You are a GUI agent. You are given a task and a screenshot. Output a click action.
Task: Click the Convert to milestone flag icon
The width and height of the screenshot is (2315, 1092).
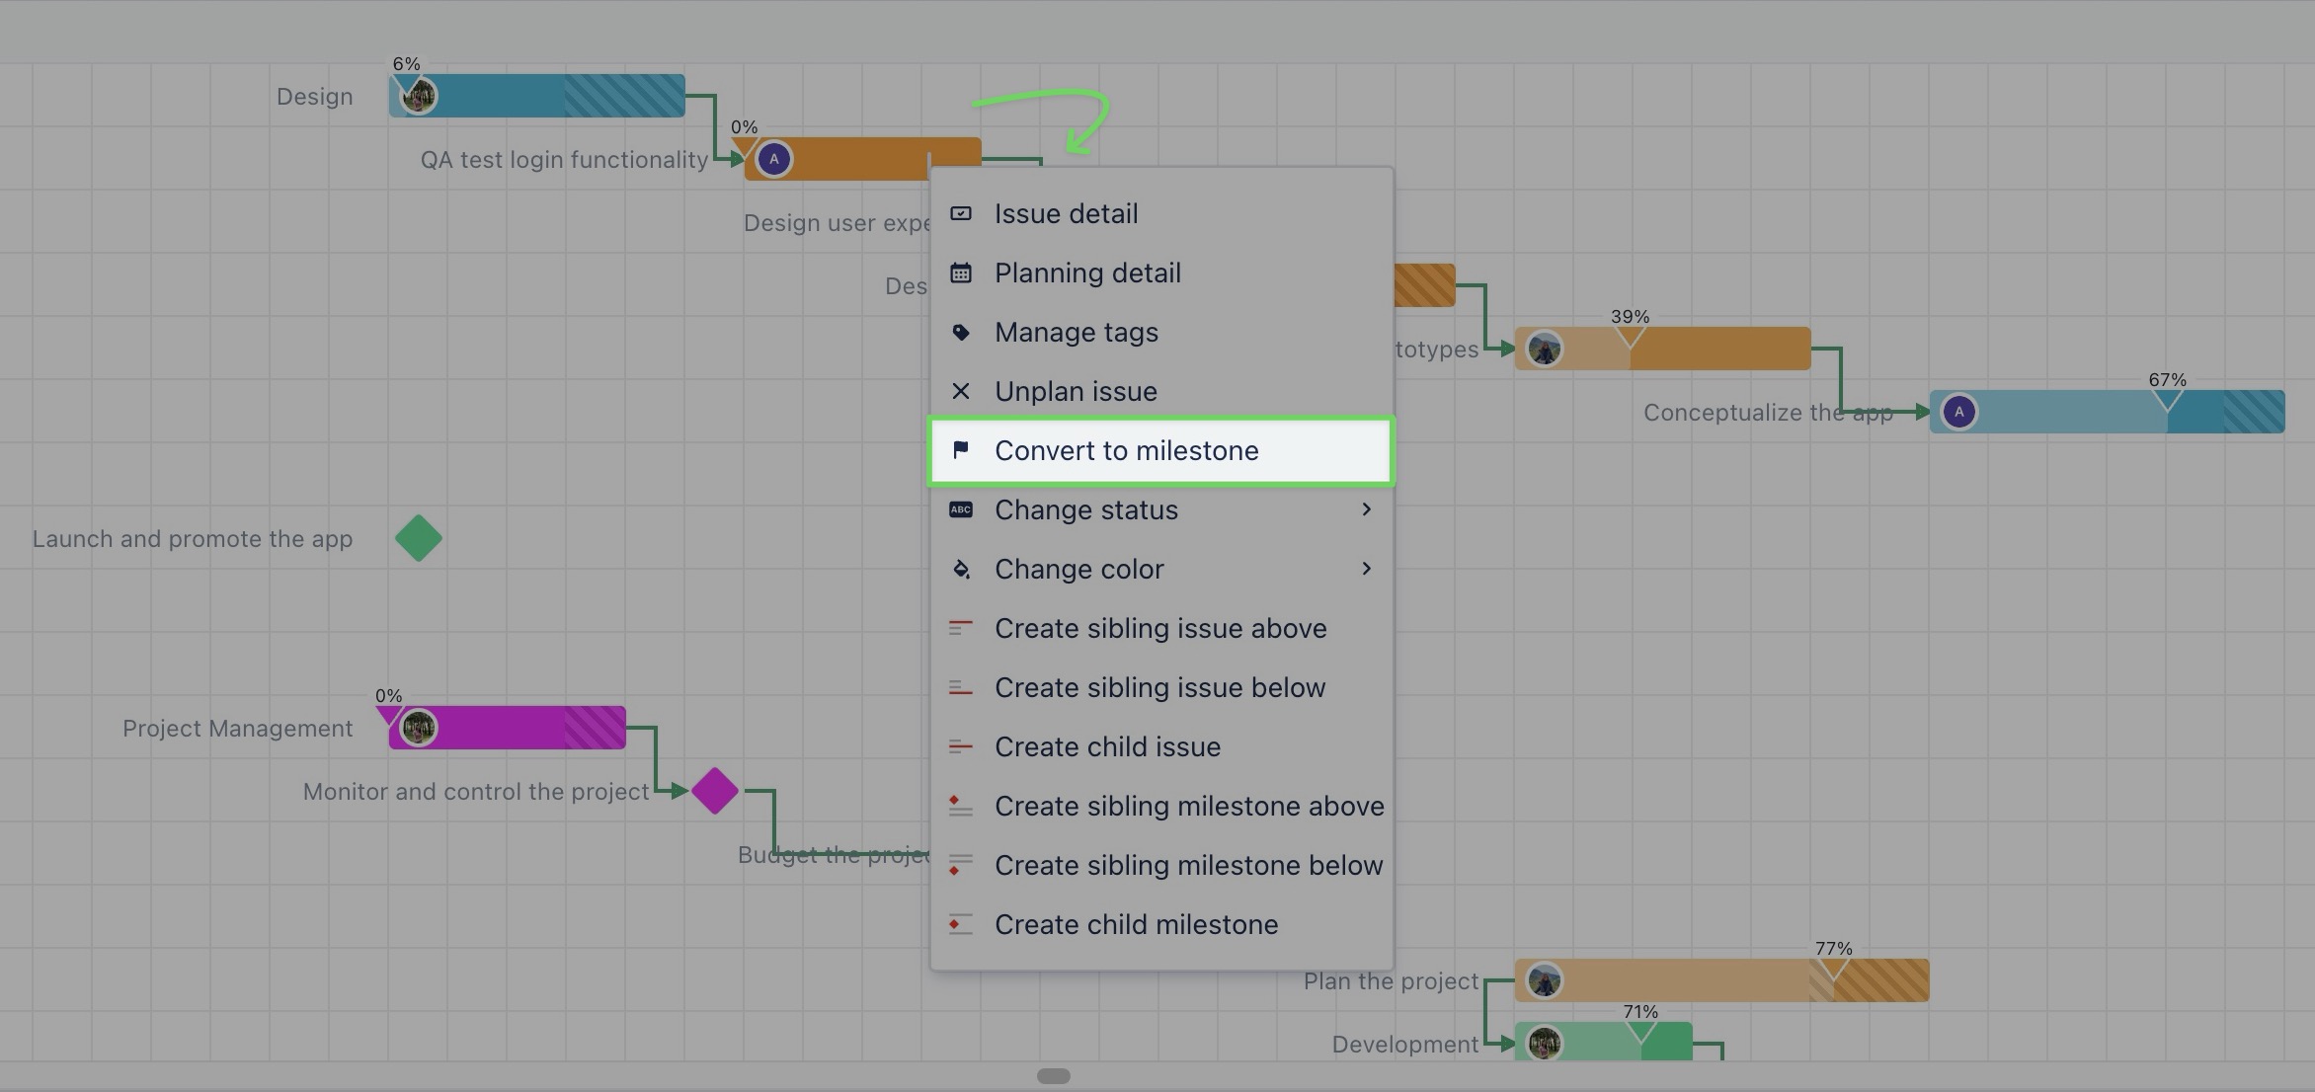pyautogui.click(x=960, y=450)
